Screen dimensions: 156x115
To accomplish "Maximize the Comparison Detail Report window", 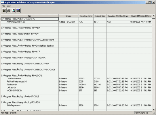I will (x=150, y=2).
